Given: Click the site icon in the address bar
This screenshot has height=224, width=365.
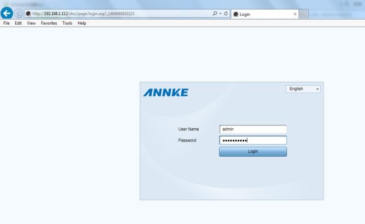Looking at the screenshot, I should (x=28, y=13).
